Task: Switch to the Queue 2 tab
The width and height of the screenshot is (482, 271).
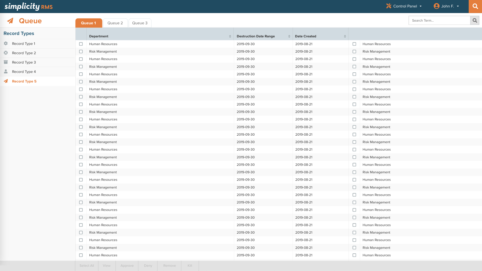Action: [x=115, y=23]
